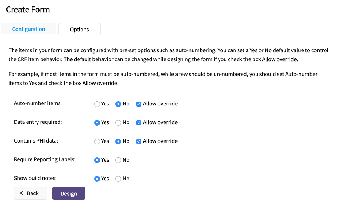Click the Auto-number items label
Screen dimensions: 340x207
pos(38,104)
